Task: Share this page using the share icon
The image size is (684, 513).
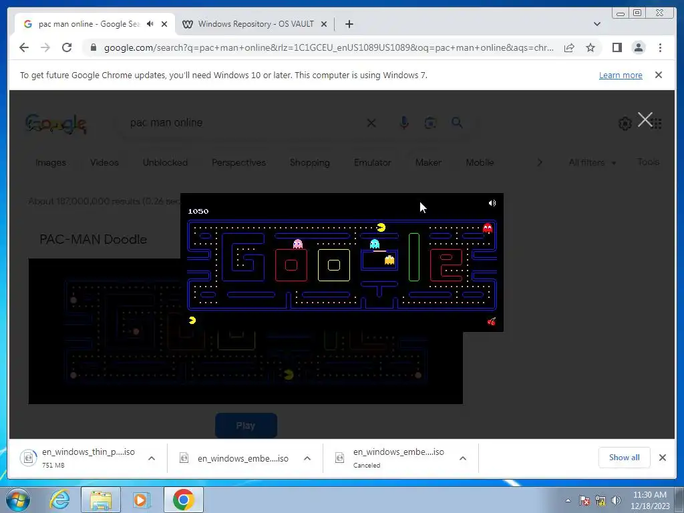Action: click(569, 47)
